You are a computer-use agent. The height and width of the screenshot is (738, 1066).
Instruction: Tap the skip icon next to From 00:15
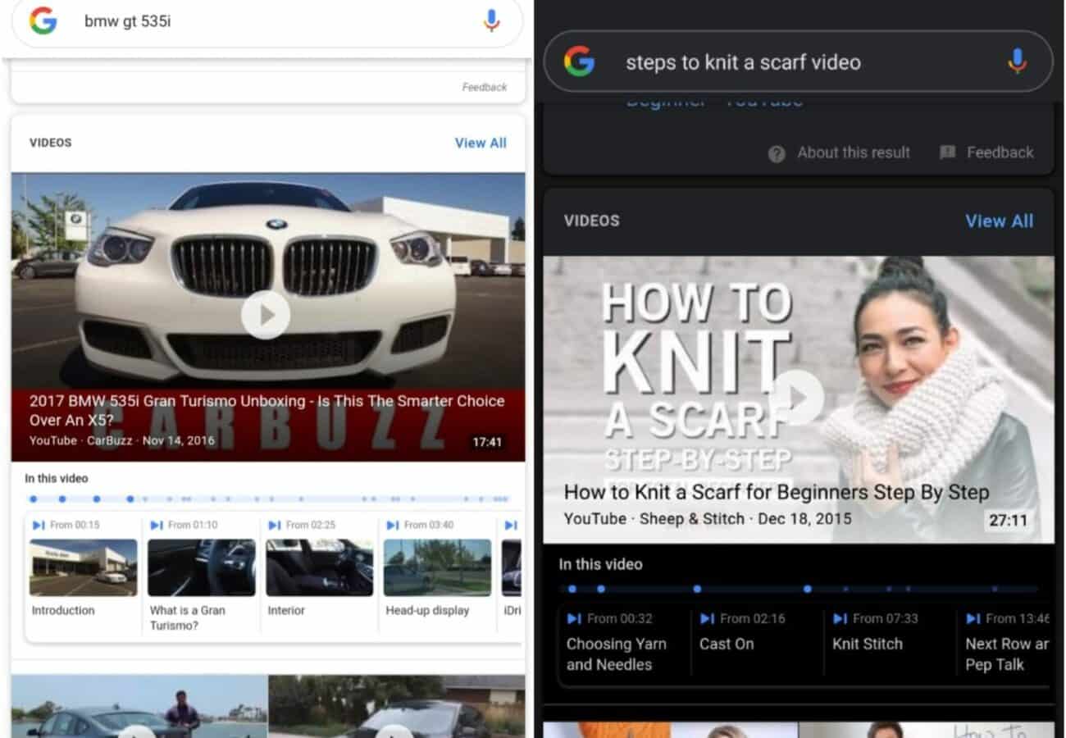pyautogui.click(x=39, y=524)
